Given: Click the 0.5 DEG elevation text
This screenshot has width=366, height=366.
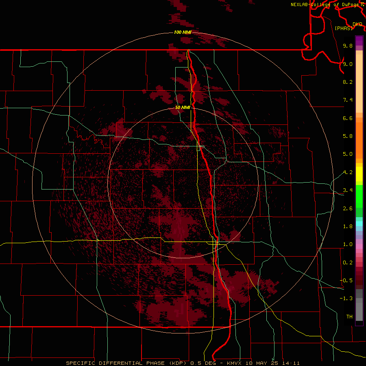Looking at the screenshot, I should 204,363.
